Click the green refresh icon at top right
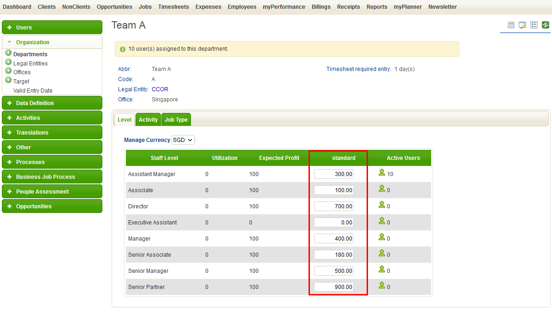This screenshot has width=552, height=318. pos(545,25)
